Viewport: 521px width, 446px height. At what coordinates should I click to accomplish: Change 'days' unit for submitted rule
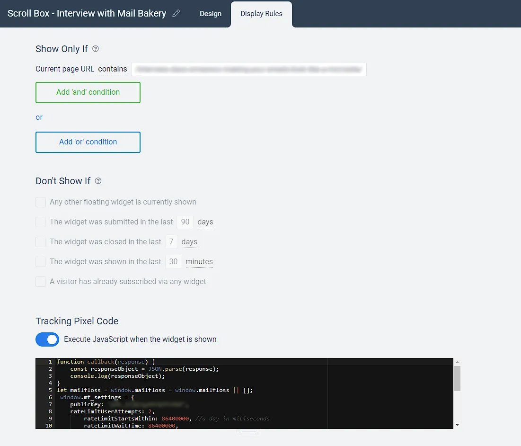pyautogui.click(x=205, y=222)
